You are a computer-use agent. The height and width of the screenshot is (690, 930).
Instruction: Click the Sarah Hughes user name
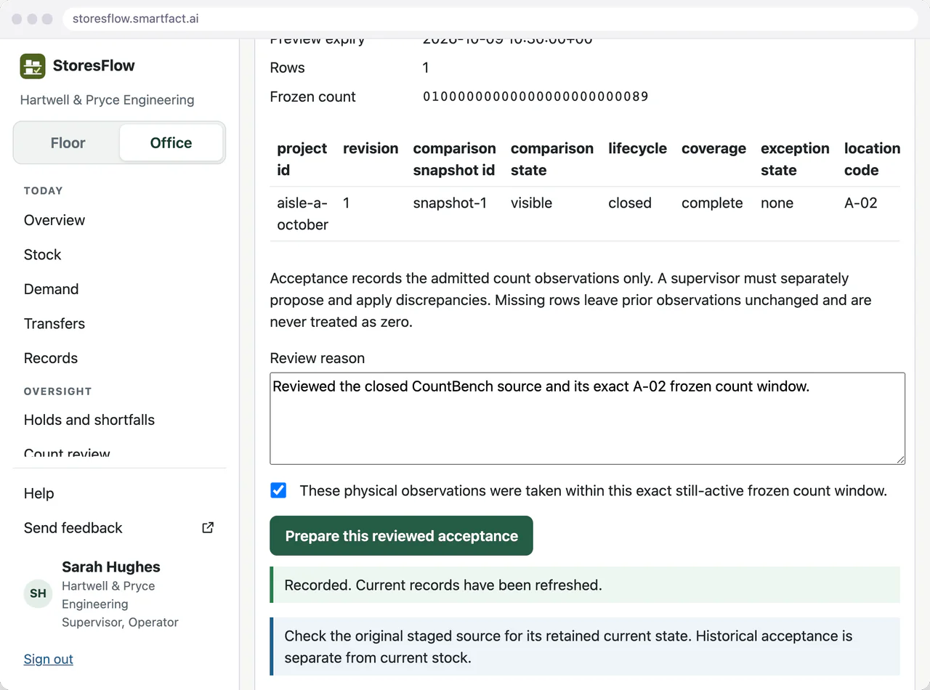click(111, 567)
